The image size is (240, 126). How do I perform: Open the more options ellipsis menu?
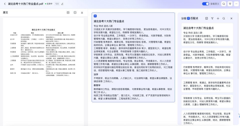coord(236,4)
